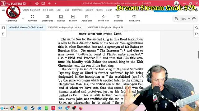This screenshot has height=111, width=199.
Task: Switch to MASKIMHUL_Babylonian_Magick document tab
Action: [x=106, y=27]
